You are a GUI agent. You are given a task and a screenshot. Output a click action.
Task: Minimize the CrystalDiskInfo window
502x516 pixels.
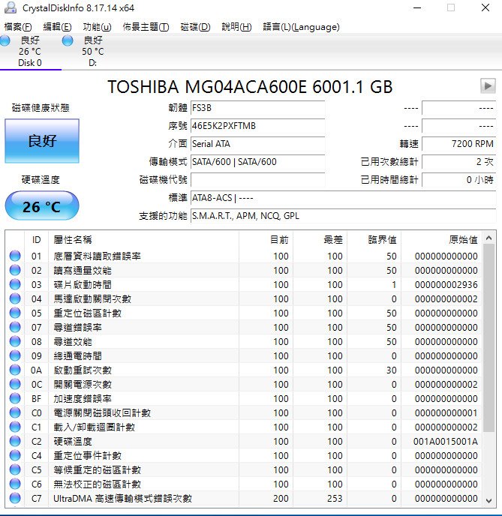coord(417,7)
